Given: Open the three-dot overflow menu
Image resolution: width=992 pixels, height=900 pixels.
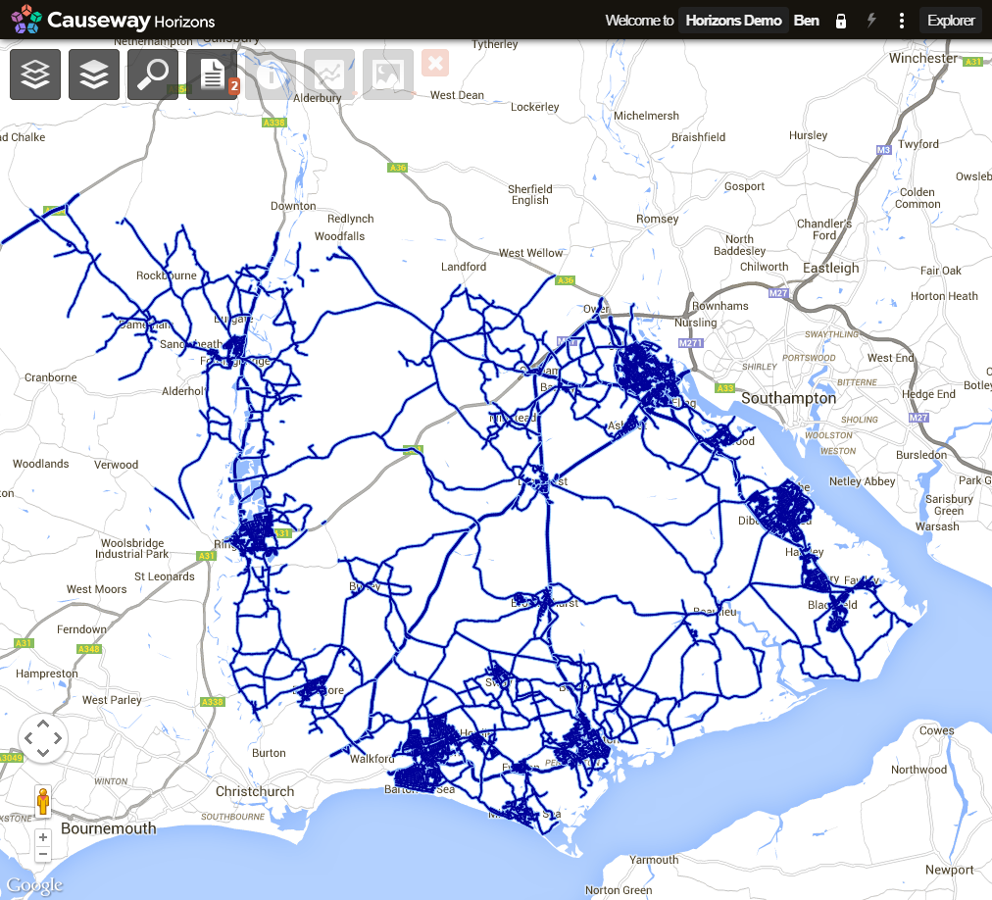Looking at the screenshot, I should coord(902,21).
